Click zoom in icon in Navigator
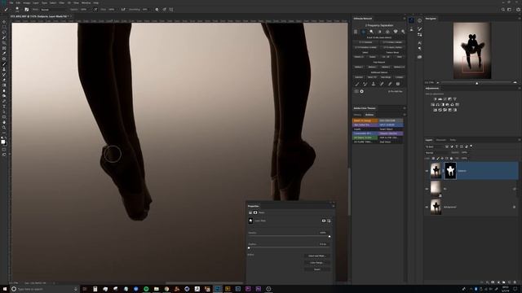The height and width of the screenshot is (293, 522). pos(515,82)
